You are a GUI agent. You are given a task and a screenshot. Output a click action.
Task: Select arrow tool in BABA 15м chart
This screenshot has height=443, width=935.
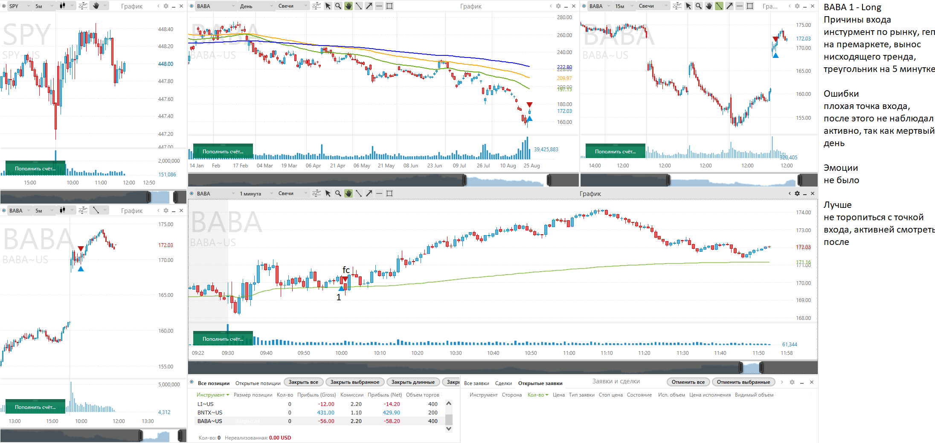(729, 6)
